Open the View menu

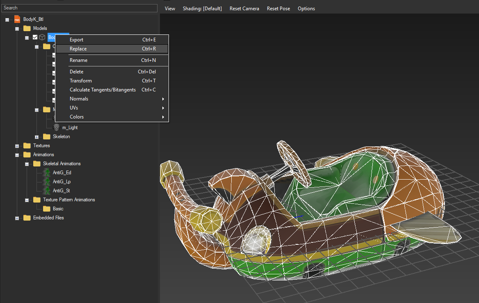[x=170, y=8]
